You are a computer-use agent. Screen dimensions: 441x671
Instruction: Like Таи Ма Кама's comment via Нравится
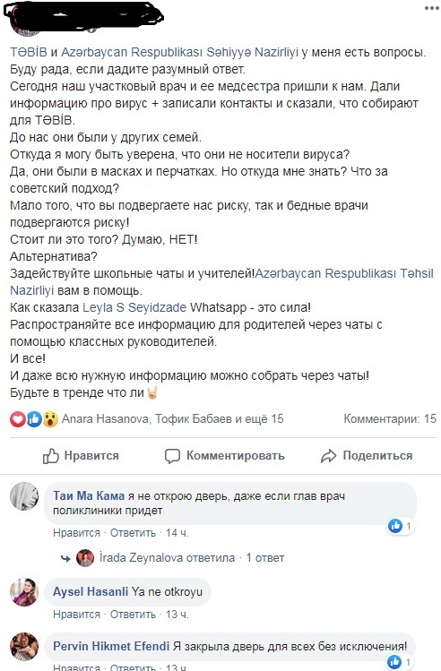tap(77, 533)
